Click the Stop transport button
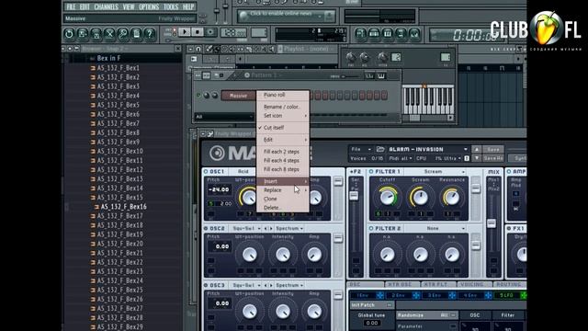 pos(198,32)
